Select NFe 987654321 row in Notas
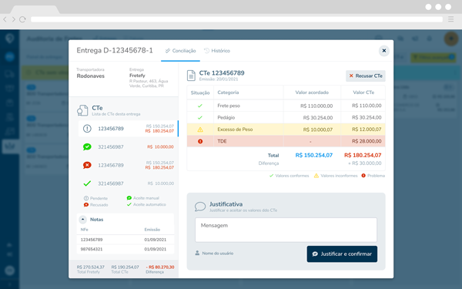This screenshot has height=289, width=462. 126,249
